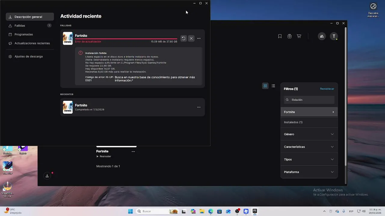This screenshot has height=216, width=385.
Task: Click the launcher window vertical scrollbar
Action: [x=346, y=96]
